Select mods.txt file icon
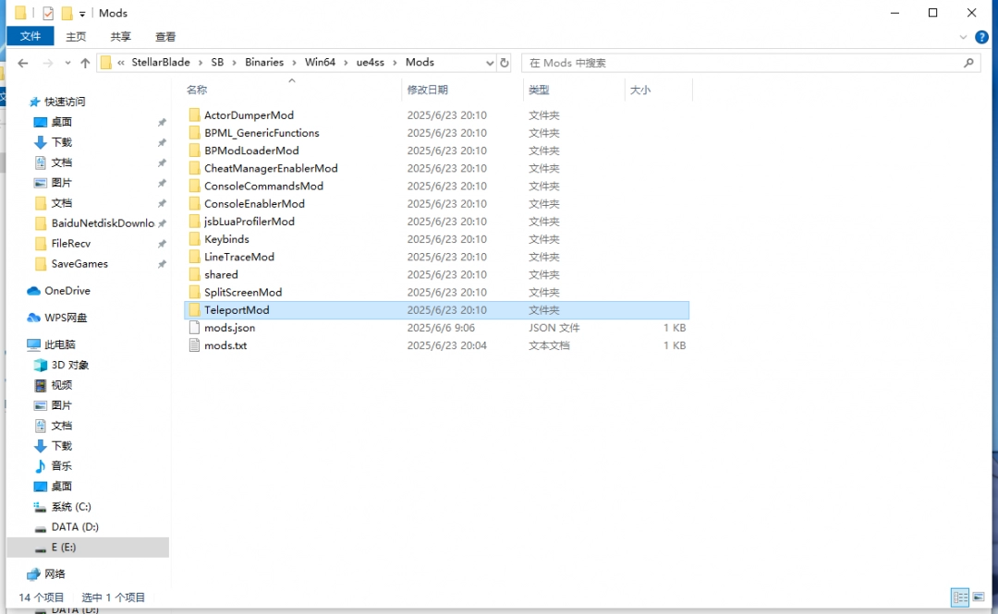This screenshot has height=614, width=998. pyautogui.click(x=194, y=345)
